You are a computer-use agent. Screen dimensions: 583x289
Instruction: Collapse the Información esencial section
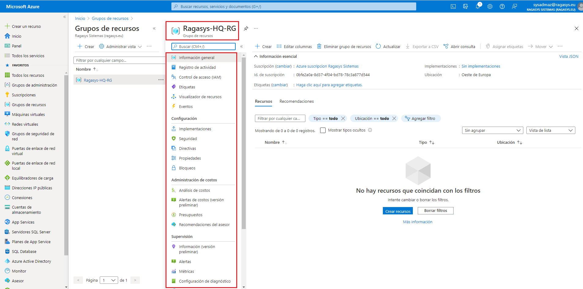[256, 56]
